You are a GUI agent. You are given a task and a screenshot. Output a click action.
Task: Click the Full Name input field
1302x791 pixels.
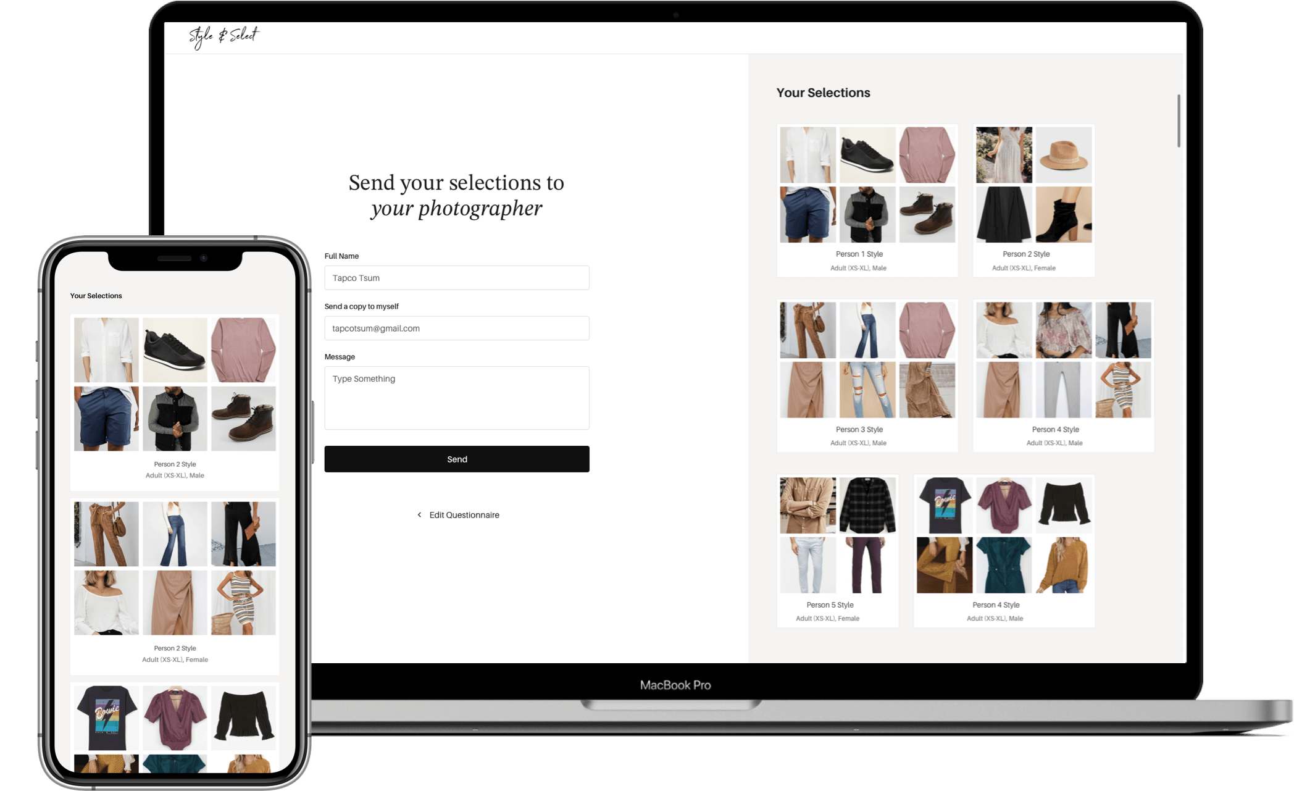457,277
